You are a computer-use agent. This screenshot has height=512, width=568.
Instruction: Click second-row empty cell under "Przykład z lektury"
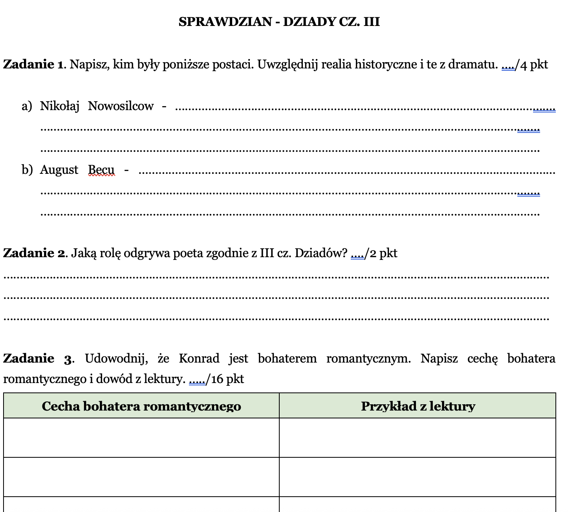tap(418, 477)
